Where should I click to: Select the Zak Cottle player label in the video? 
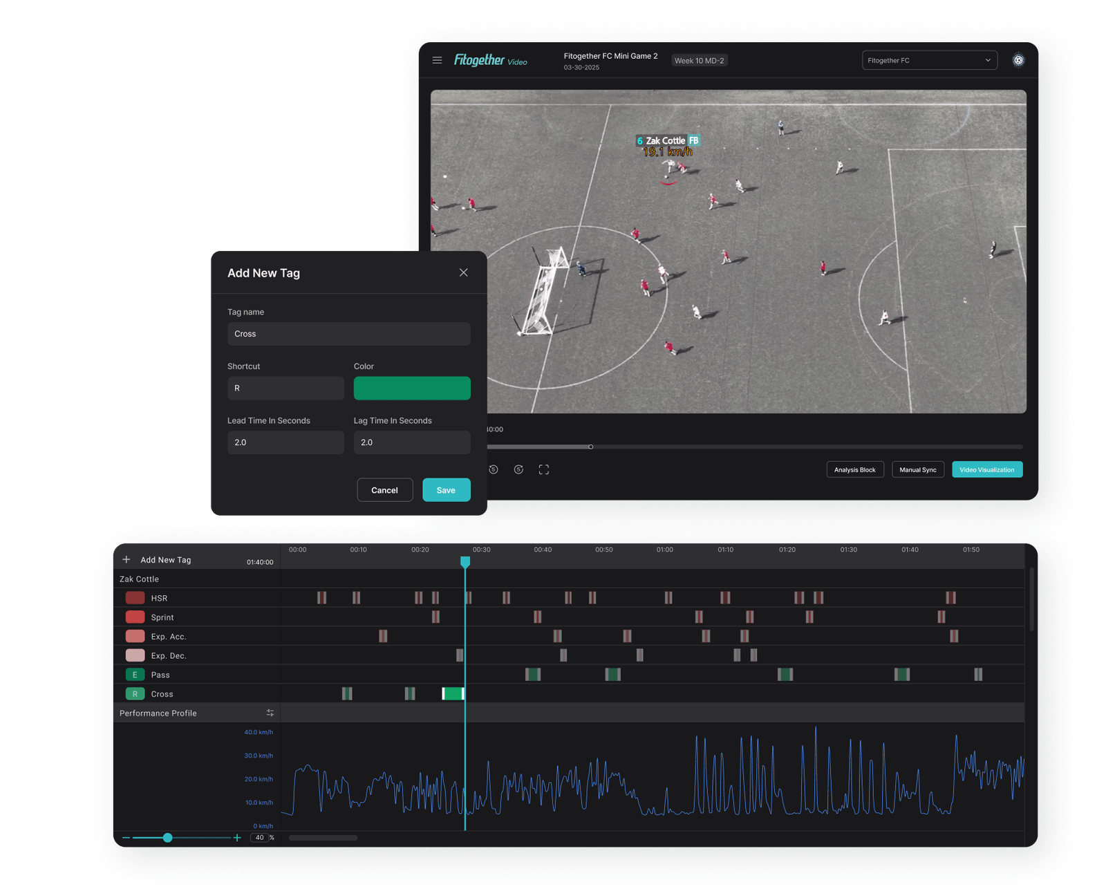(x=667, y=140)
